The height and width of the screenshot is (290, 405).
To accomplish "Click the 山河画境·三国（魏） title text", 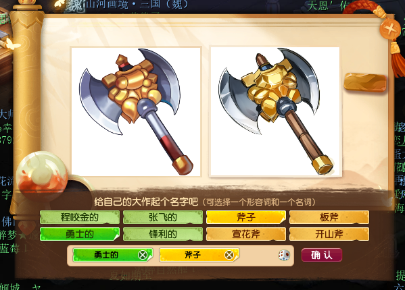I will pos(137,4).
